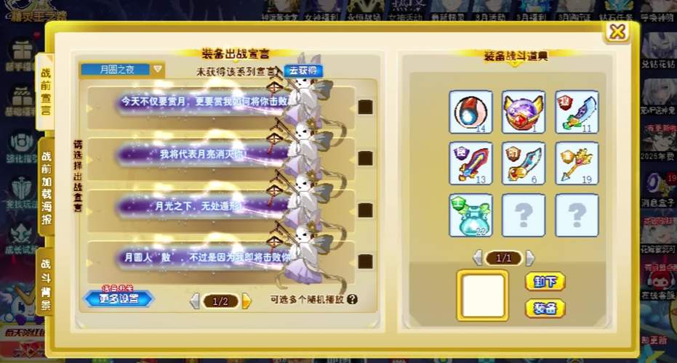This screenshot has width=677, height=363.
Task: Check the box for 今天不仅要赏月 declaration
Action: (365, 107)
